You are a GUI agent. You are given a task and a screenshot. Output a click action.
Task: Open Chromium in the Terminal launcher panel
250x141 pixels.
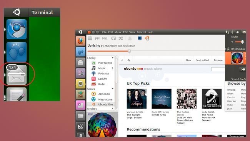click(x=17, y=29)
